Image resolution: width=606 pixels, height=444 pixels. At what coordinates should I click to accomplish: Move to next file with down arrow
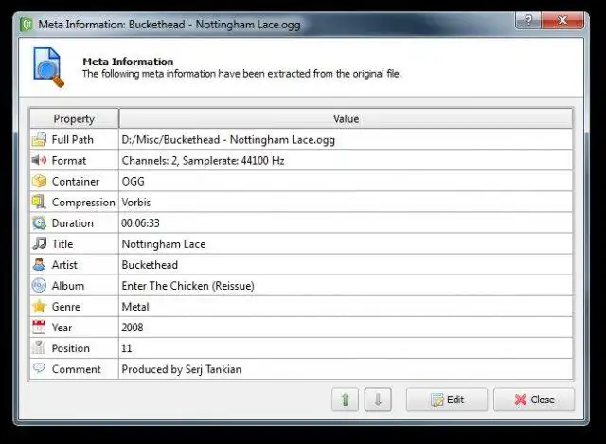tap(378, 400)
